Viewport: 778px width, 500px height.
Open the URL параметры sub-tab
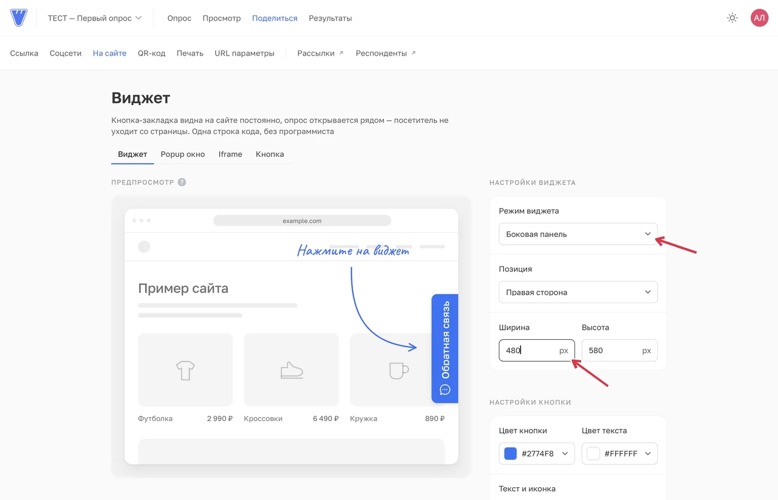point(245,53)
